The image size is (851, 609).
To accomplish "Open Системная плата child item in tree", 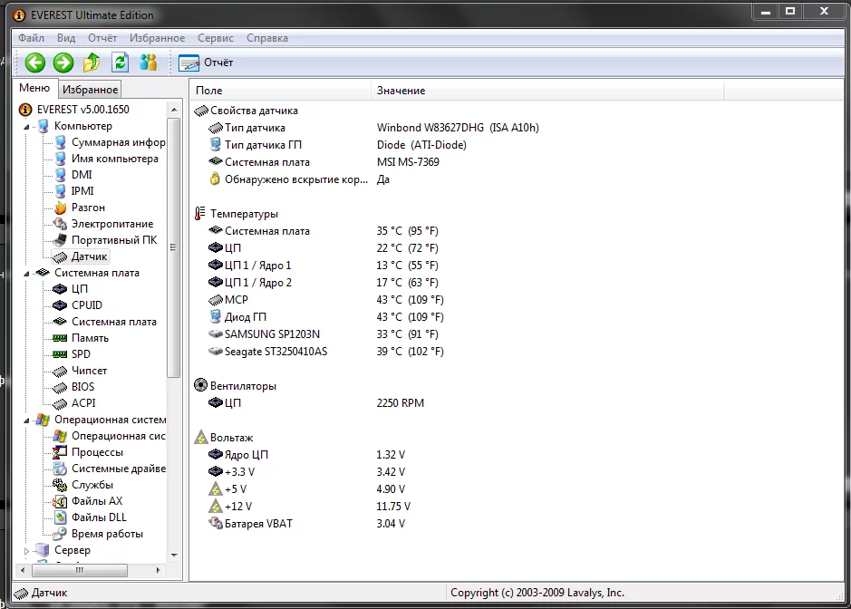I will click(x=114, y=322).
